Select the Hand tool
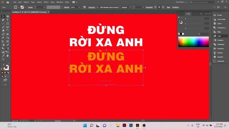 8,56
